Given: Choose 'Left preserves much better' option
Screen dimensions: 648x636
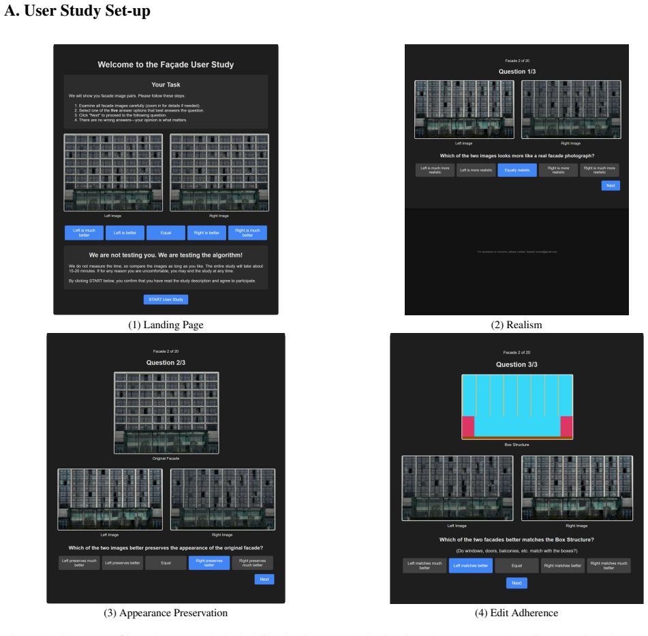Looking at the screenshot, I should pos(79,563).
